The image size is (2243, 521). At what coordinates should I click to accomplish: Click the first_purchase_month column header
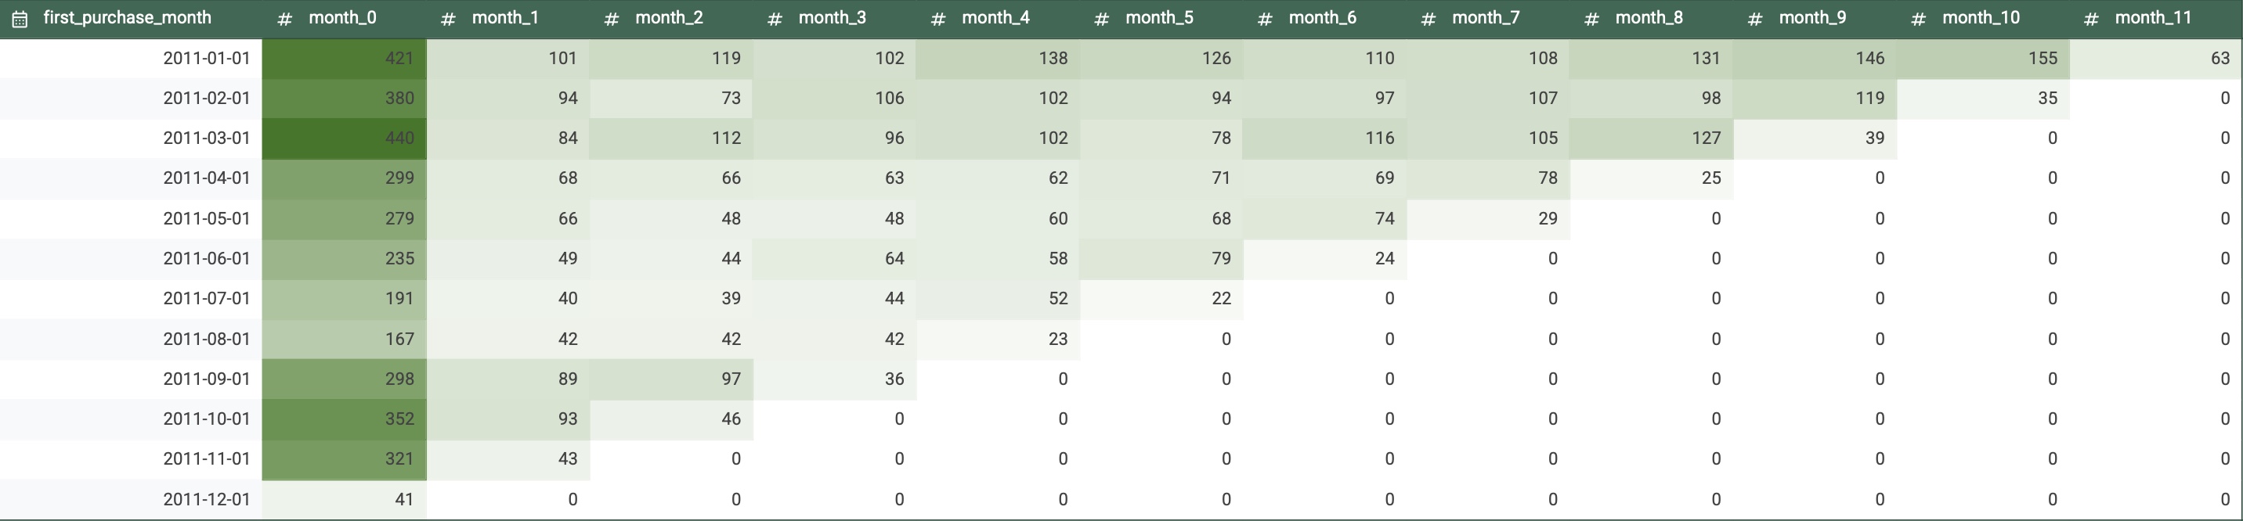coord(127,17)
